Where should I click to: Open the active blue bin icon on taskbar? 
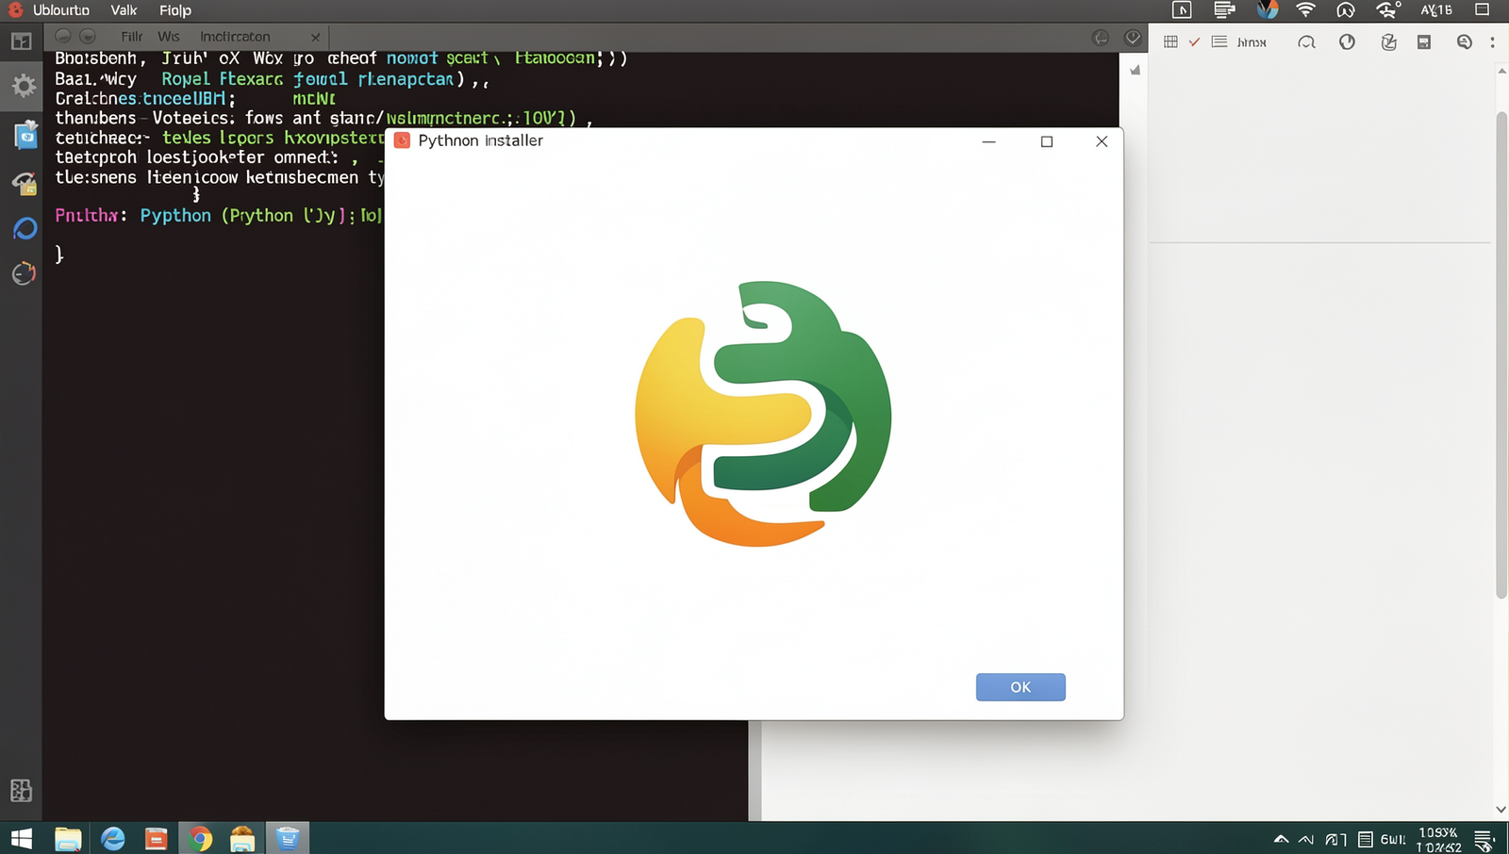288,838
